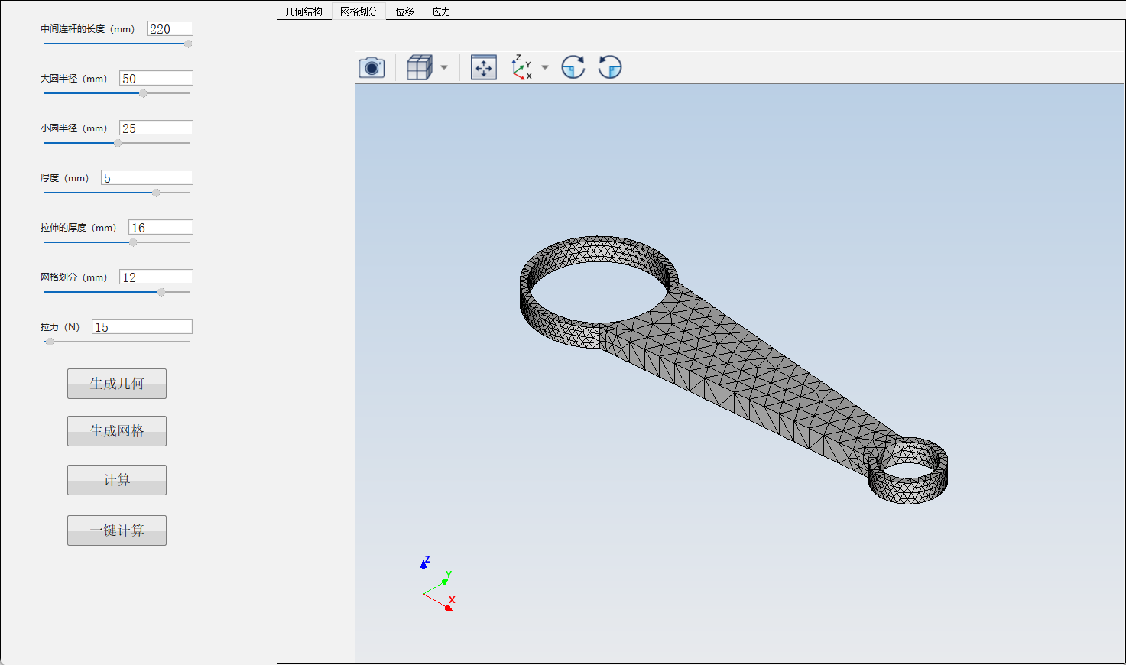Rotate the view counterclockwise
Image resolution: width=1126 pixels, height=665 pixels.
click(x=609, y=67)
